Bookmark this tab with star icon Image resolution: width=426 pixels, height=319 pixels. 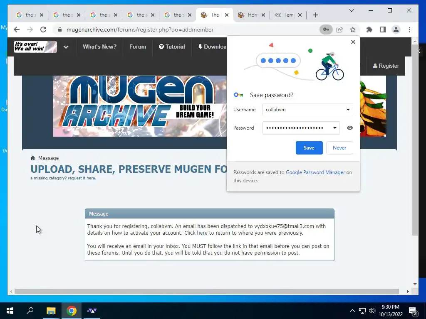click(x=353, y=29)
